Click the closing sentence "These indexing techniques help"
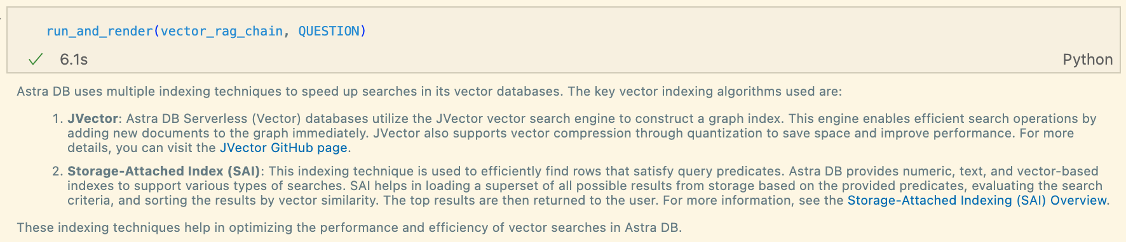1126x242 pixels. tap(349, 227)
